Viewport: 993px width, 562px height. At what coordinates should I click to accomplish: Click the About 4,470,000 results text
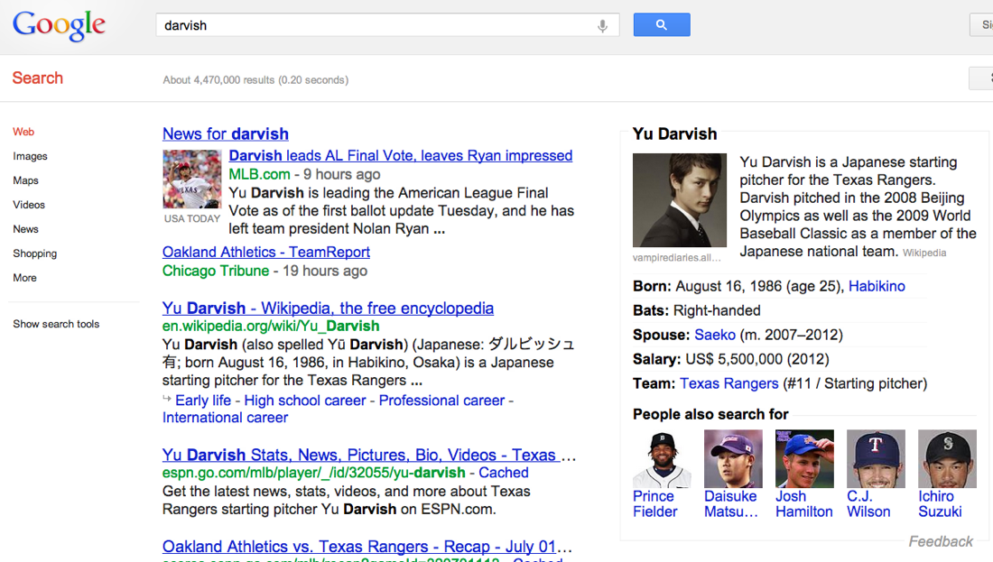tap(255, 80)
